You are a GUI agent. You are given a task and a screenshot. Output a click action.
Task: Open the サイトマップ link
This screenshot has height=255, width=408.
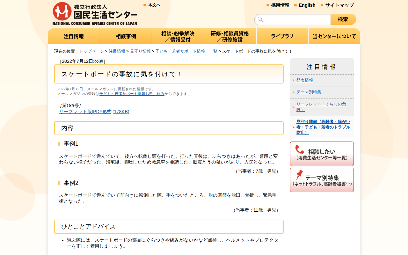point(339,5)
